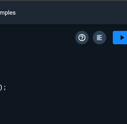127x124 pixels.
Task: Set cursor between parenthesis and semicolon
Action: coord(3,88)
